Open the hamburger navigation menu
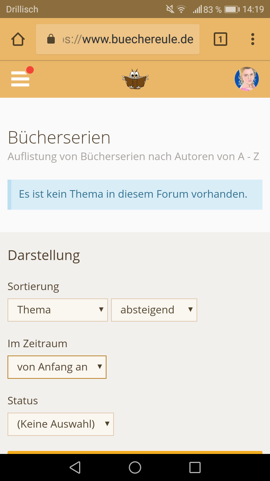This screenshot has height=481, width=270. [20, 79]
